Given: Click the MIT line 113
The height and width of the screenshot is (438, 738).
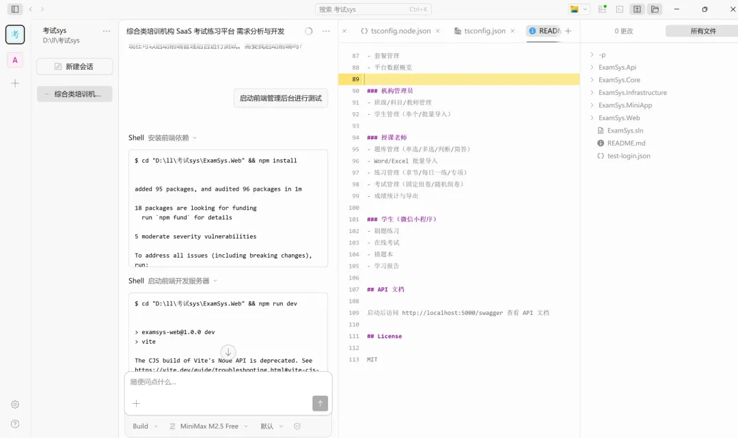Looking at the screenshot, I should point(372,359).
